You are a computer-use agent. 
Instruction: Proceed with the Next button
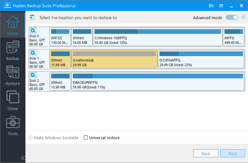coord(233,153)
